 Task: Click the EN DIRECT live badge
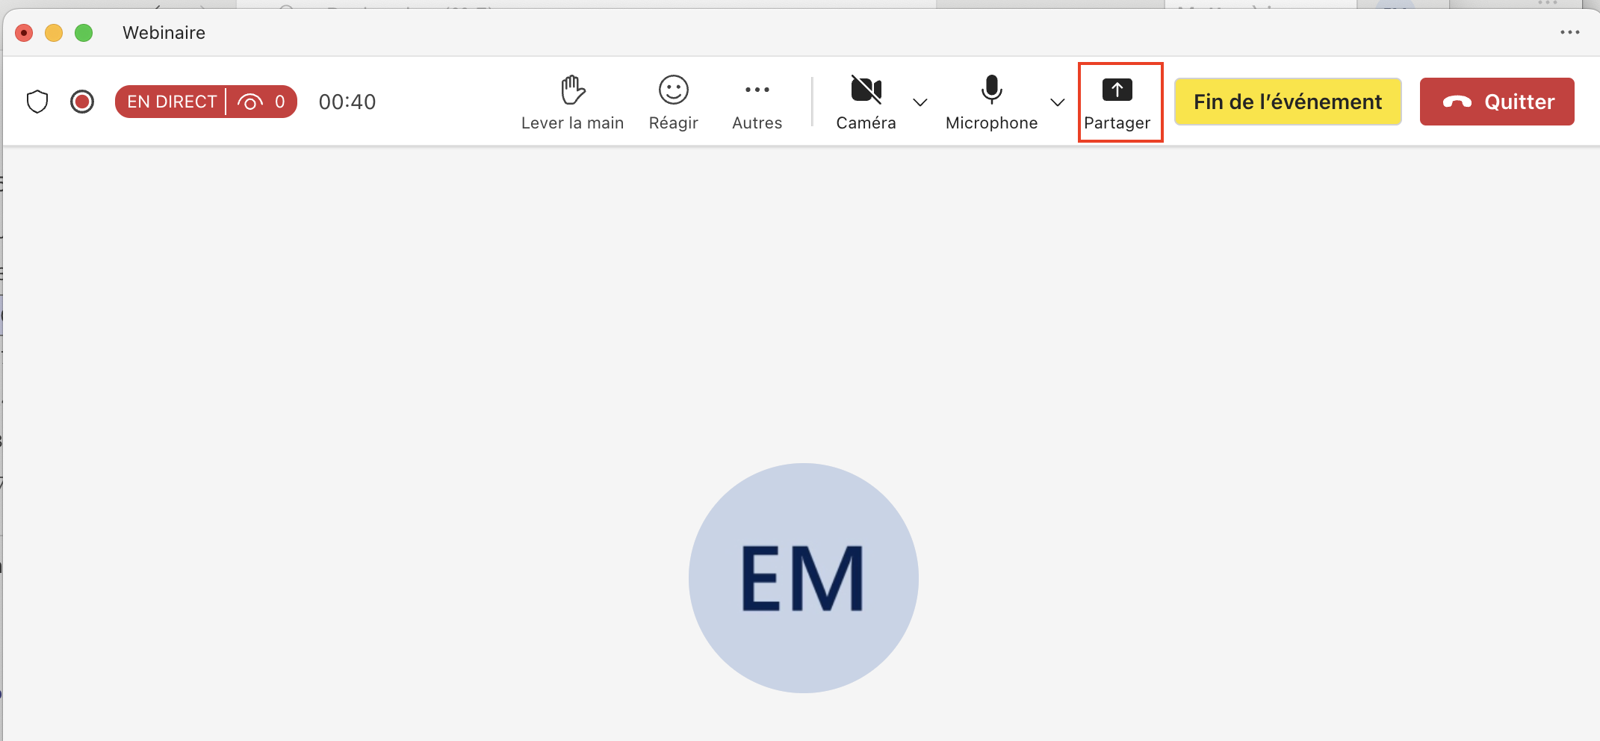pyautogui.click(x=171, y=102)
